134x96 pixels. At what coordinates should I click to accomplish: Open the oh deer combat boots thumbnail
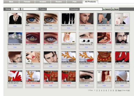coord(122,57)
